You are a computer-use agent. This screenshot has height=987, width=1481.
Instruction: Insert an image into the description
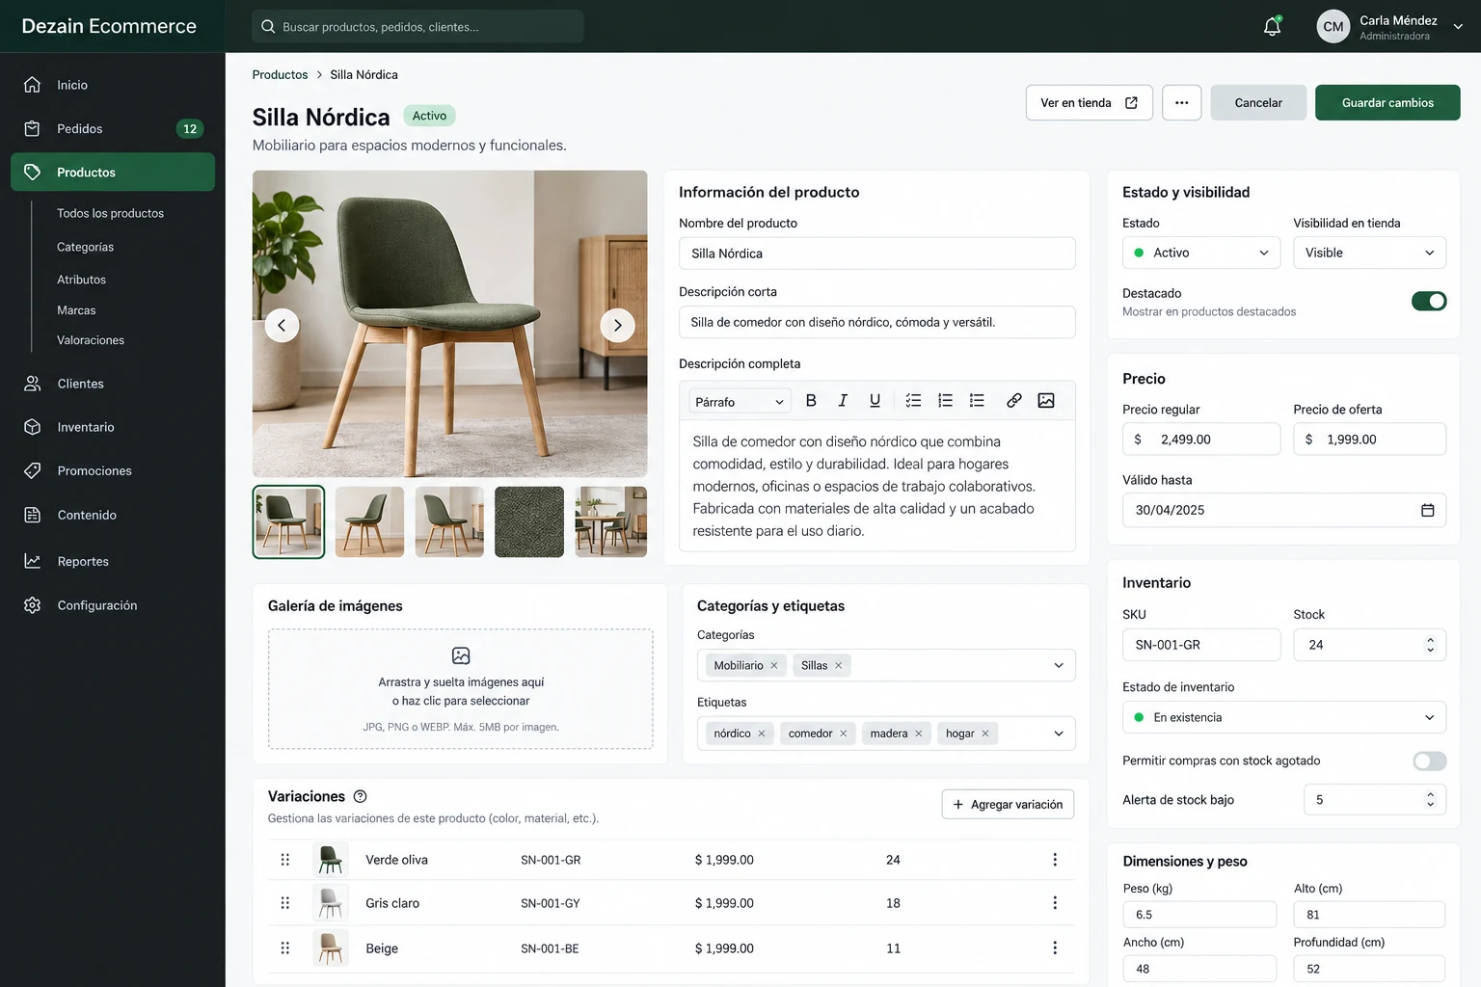[1046, 401]
